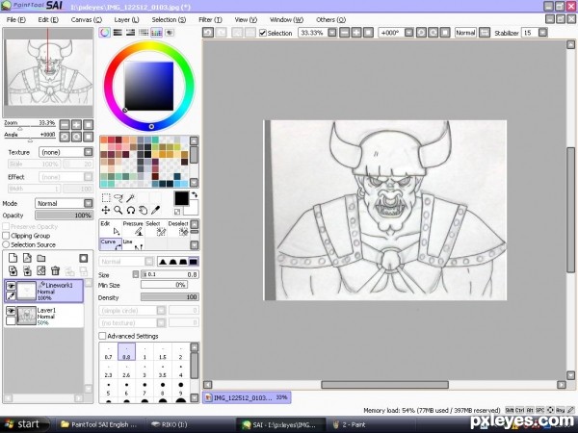Viewport: 578px width, 433px height.
Task: Open the rotation angle +000° dropdown
Action: click(x=408, y=33)
